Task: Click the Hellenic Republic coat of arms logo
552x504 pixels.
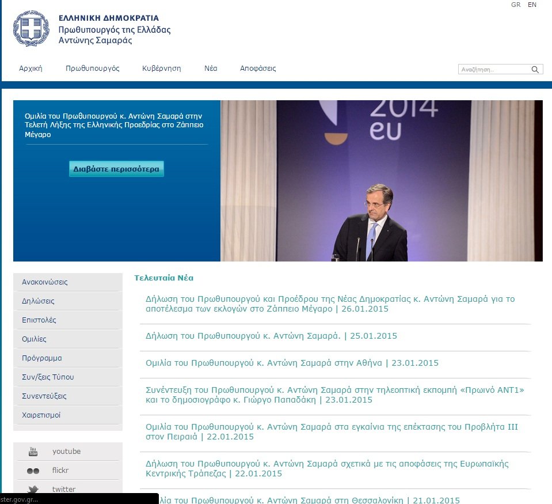Action: (31, 29)
